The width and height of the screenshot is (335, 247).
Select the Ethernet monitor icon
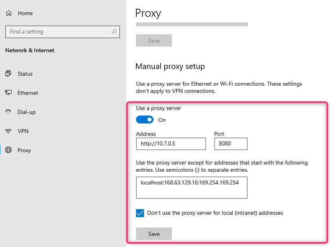click(8, 93)
